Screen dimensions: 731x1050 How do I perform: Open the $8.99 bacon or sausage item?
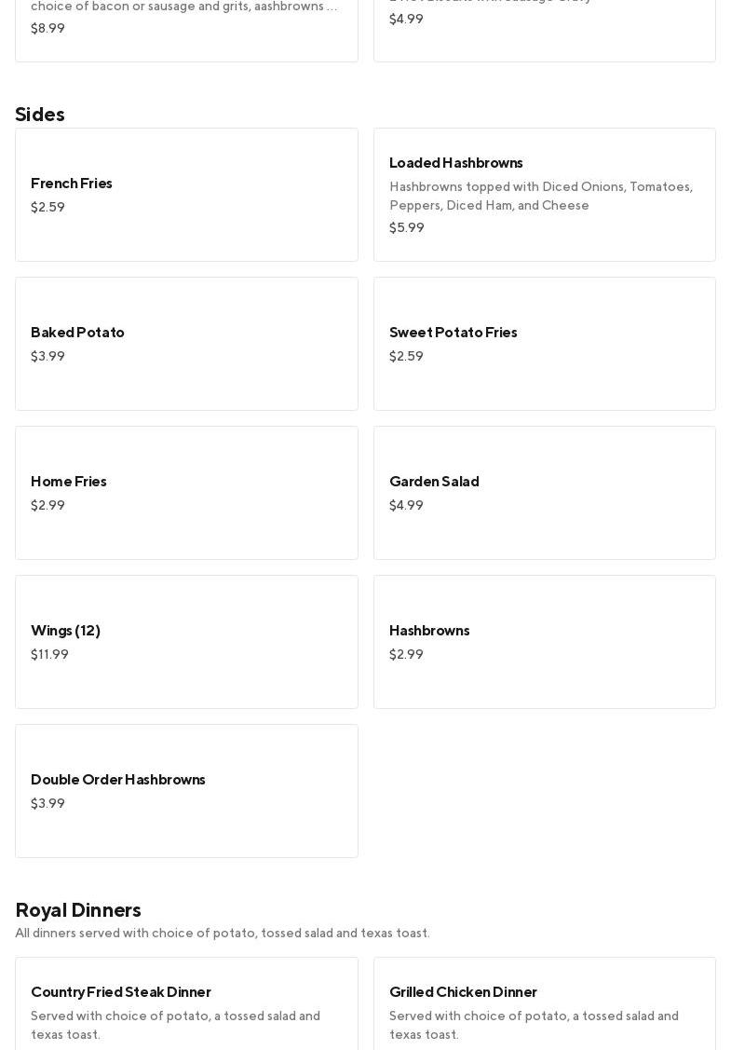point(186,28)
